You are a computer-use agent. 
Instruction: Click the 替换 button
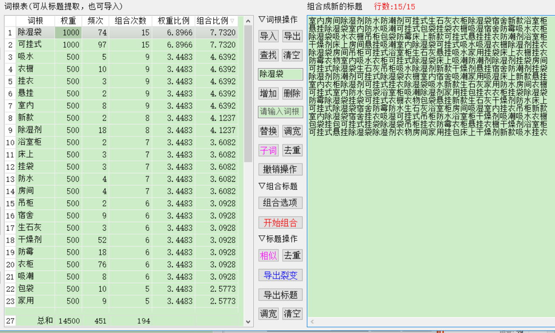pos(268,131)
